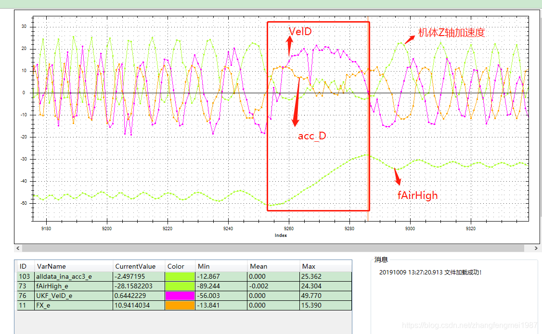The image size is (542, 334).
Task: Select the green alldata_ina_acc3_e color swatch
Action: pyautogui.click(x=180, y=276)
